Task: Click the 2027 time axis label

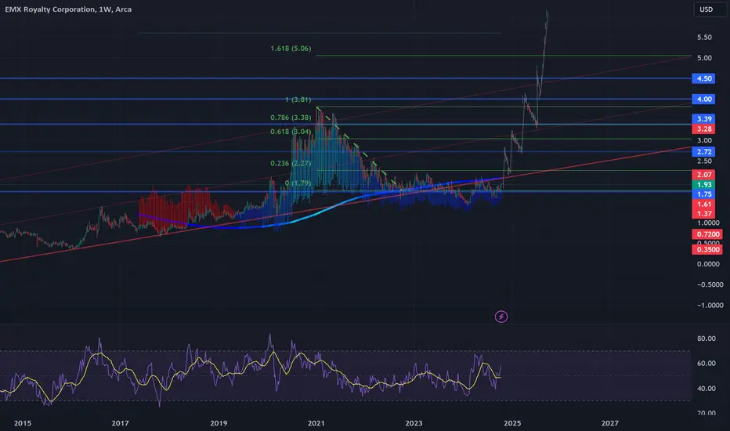Action: tap(610, 423)
